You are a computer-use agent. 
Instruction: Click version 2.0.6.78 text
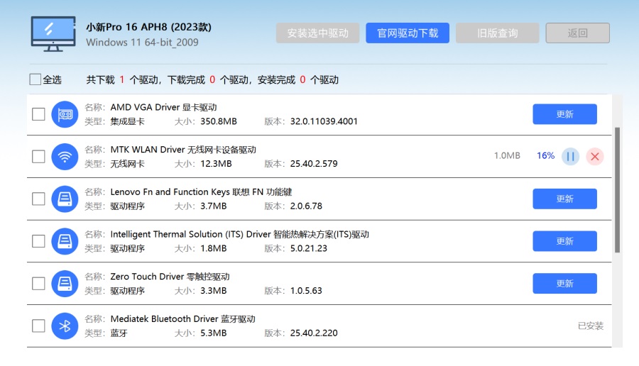(x=306, y=206)
